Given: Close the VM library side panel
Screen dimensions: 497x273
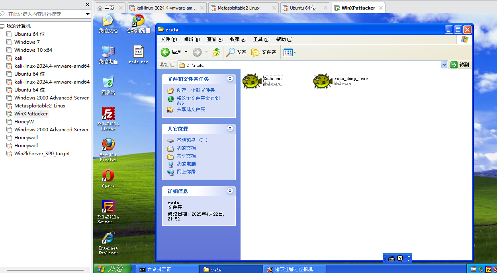Looking at the screenshot, I should click(88, 5).
